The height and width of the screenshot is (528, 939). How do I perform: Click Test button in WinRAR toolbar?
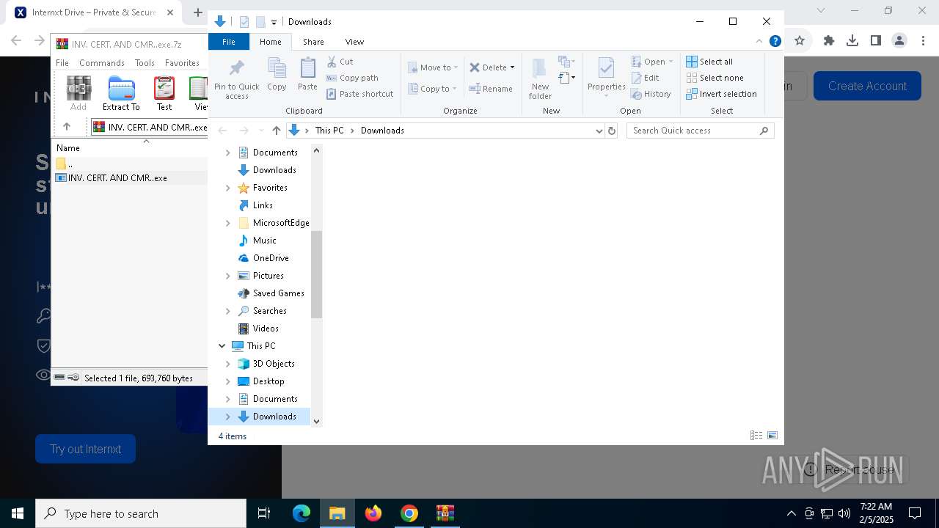[164, 93]
